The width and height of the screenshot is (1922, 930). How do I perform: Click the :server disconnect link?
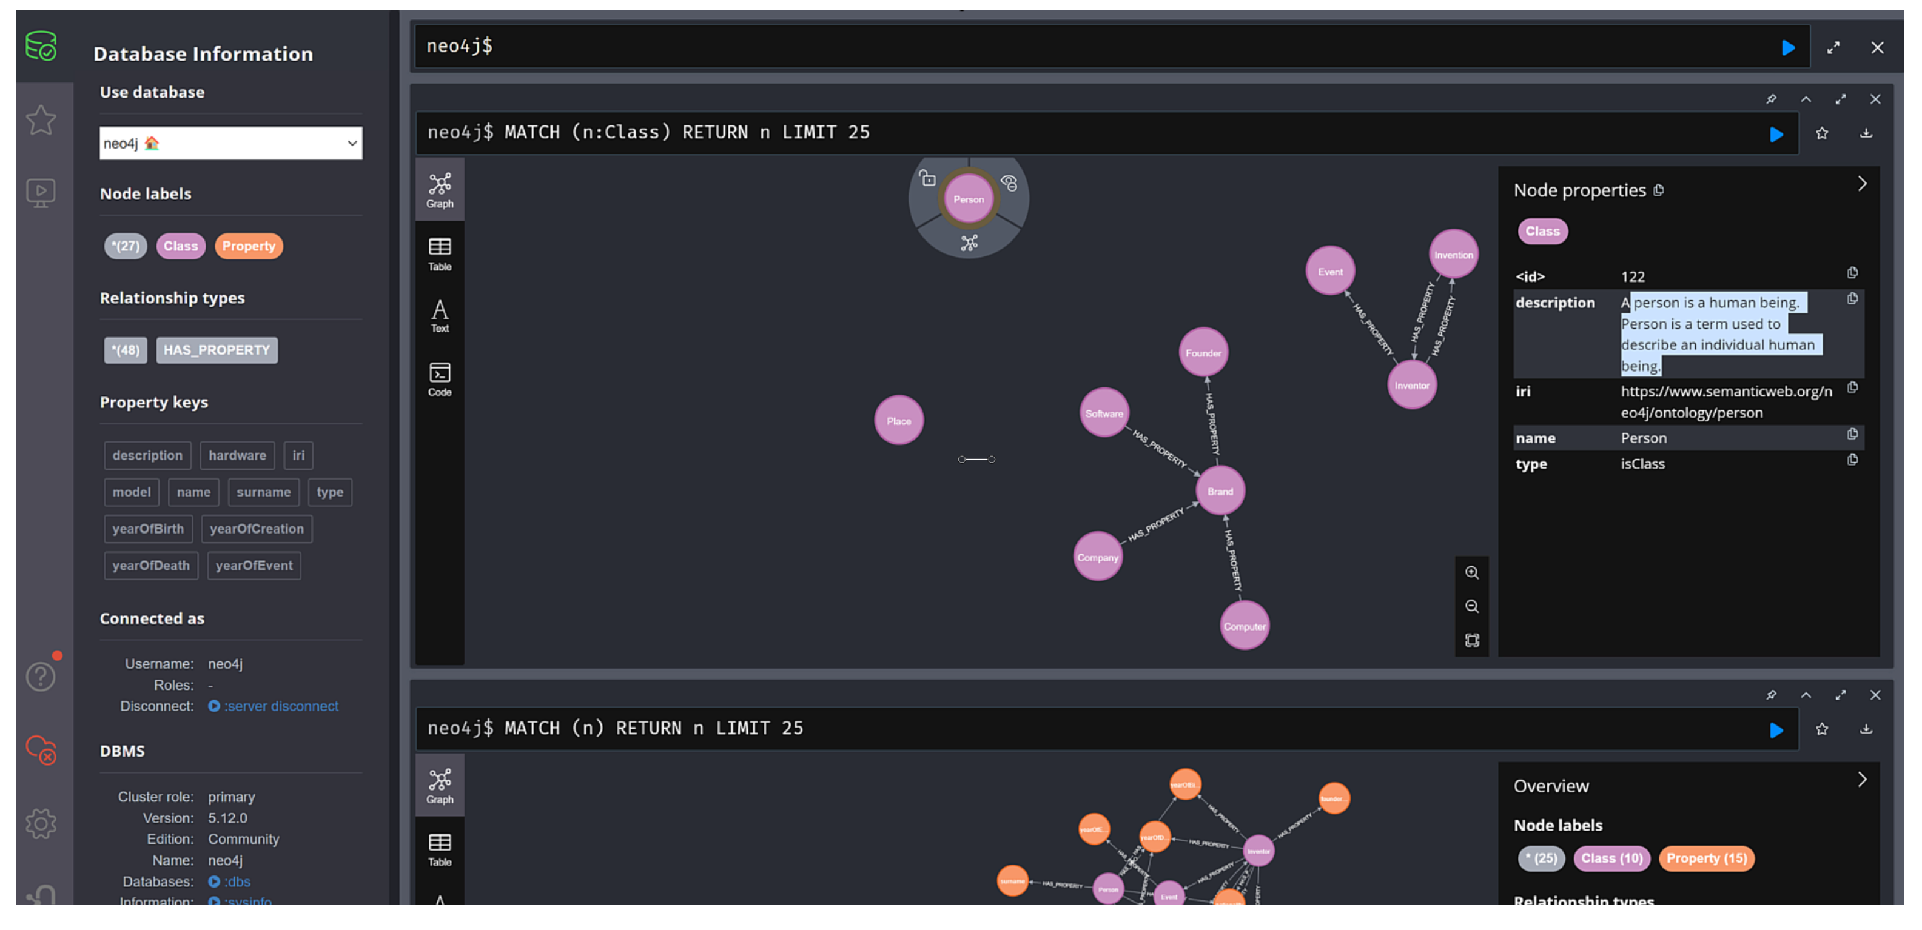pyautogui.click(x=281, y=706)
